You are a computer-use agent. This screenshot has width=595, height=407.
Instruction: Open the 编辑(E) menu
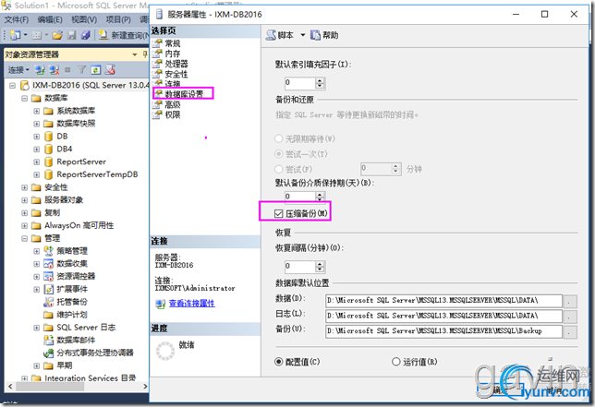50,19
